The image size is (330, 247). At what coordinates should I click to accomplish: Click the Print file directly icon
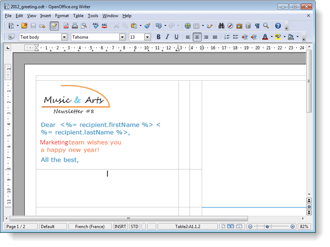coord(75,26)
